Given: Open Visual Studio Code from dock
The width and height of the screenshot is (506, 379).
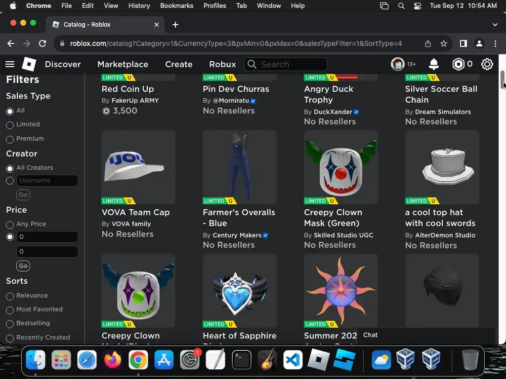Looking at the screenshot, I should [x=293, y=360].
